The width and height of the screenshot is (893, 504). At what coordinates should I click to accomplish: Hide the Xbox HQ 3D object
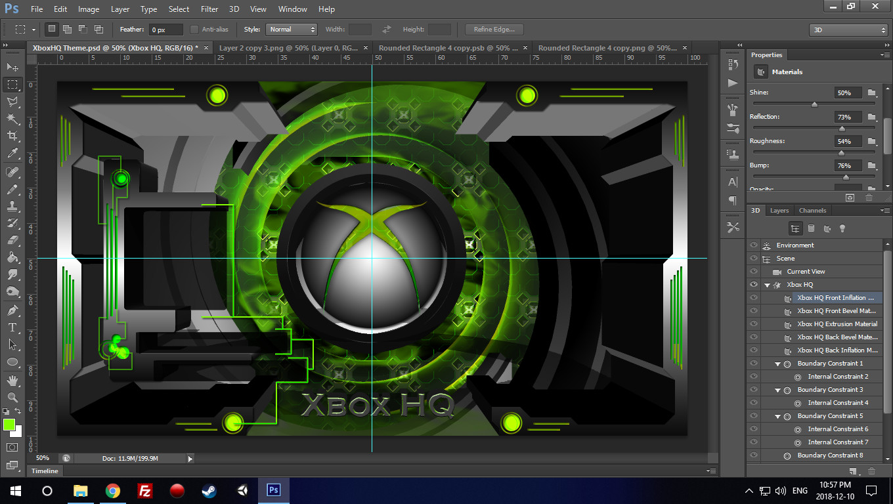[x=753, y=285]
